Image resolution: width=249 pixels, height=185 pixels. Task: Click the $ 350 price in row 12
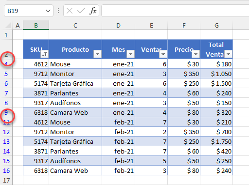(184, 132)
